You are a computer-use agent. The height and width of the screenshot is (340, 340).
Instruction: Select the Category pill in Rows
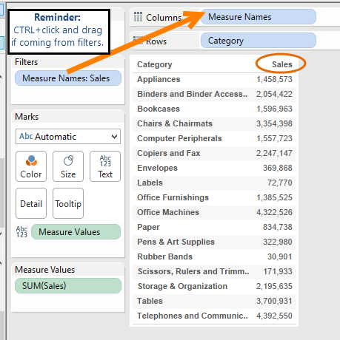coord(259,41)
